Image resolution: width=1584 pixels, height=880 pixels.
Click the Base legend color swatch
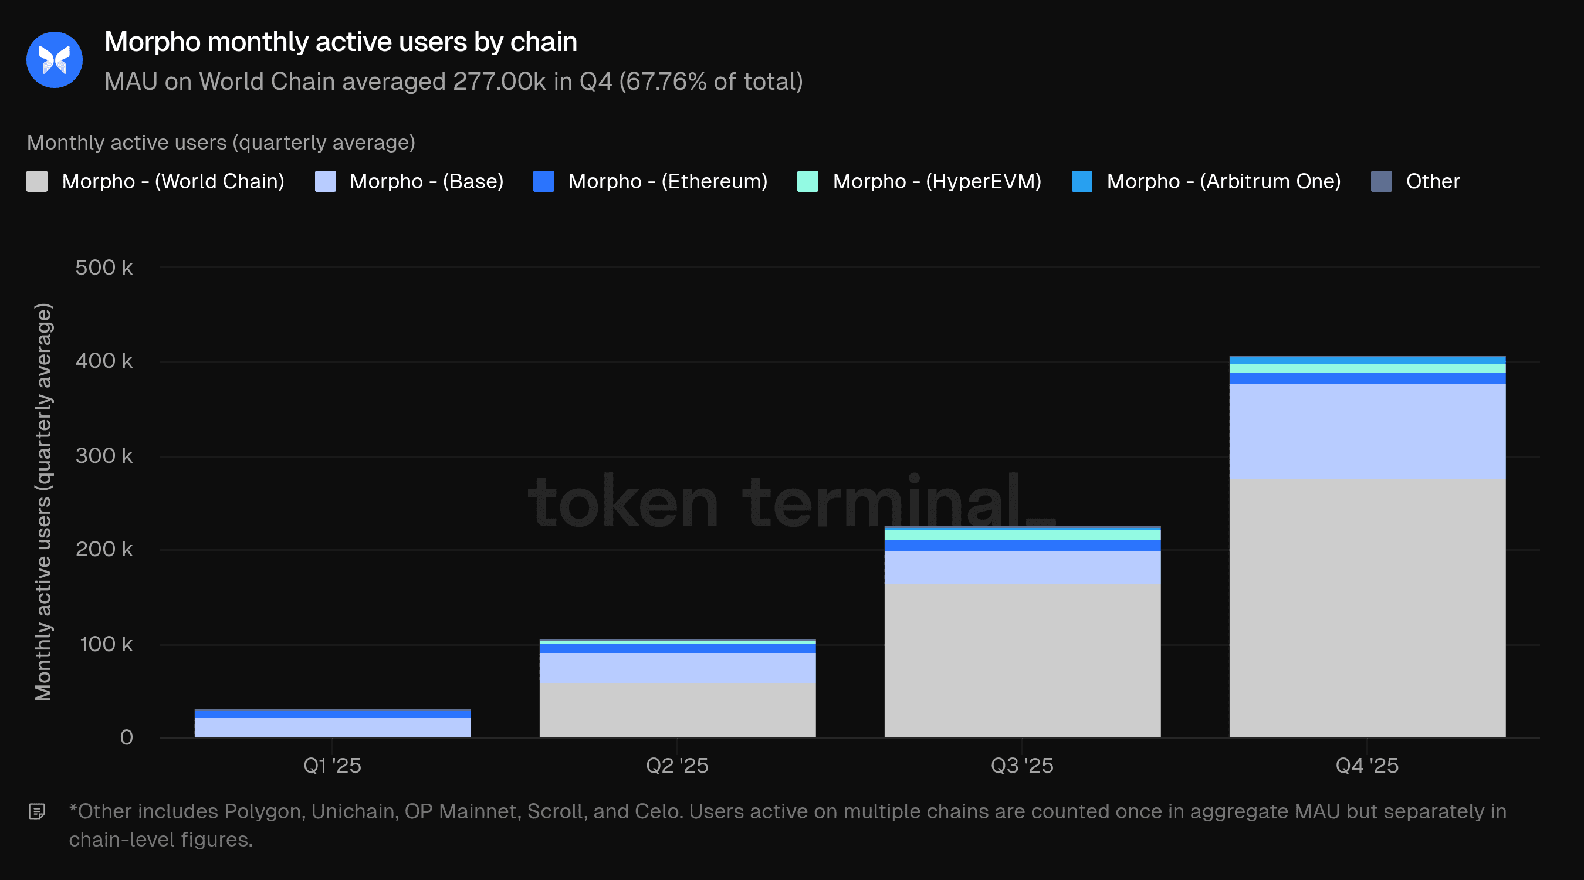click(324, 181)
